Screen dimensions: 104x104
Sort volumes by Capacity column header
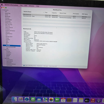pos(54,13)
